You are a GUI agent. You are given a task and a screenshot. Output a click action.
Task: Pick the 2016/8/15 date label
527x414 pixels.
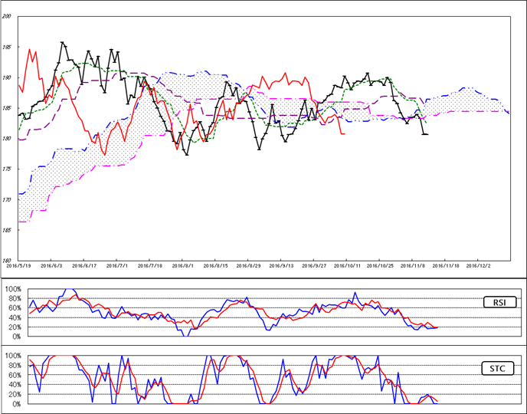coord(217,266)
